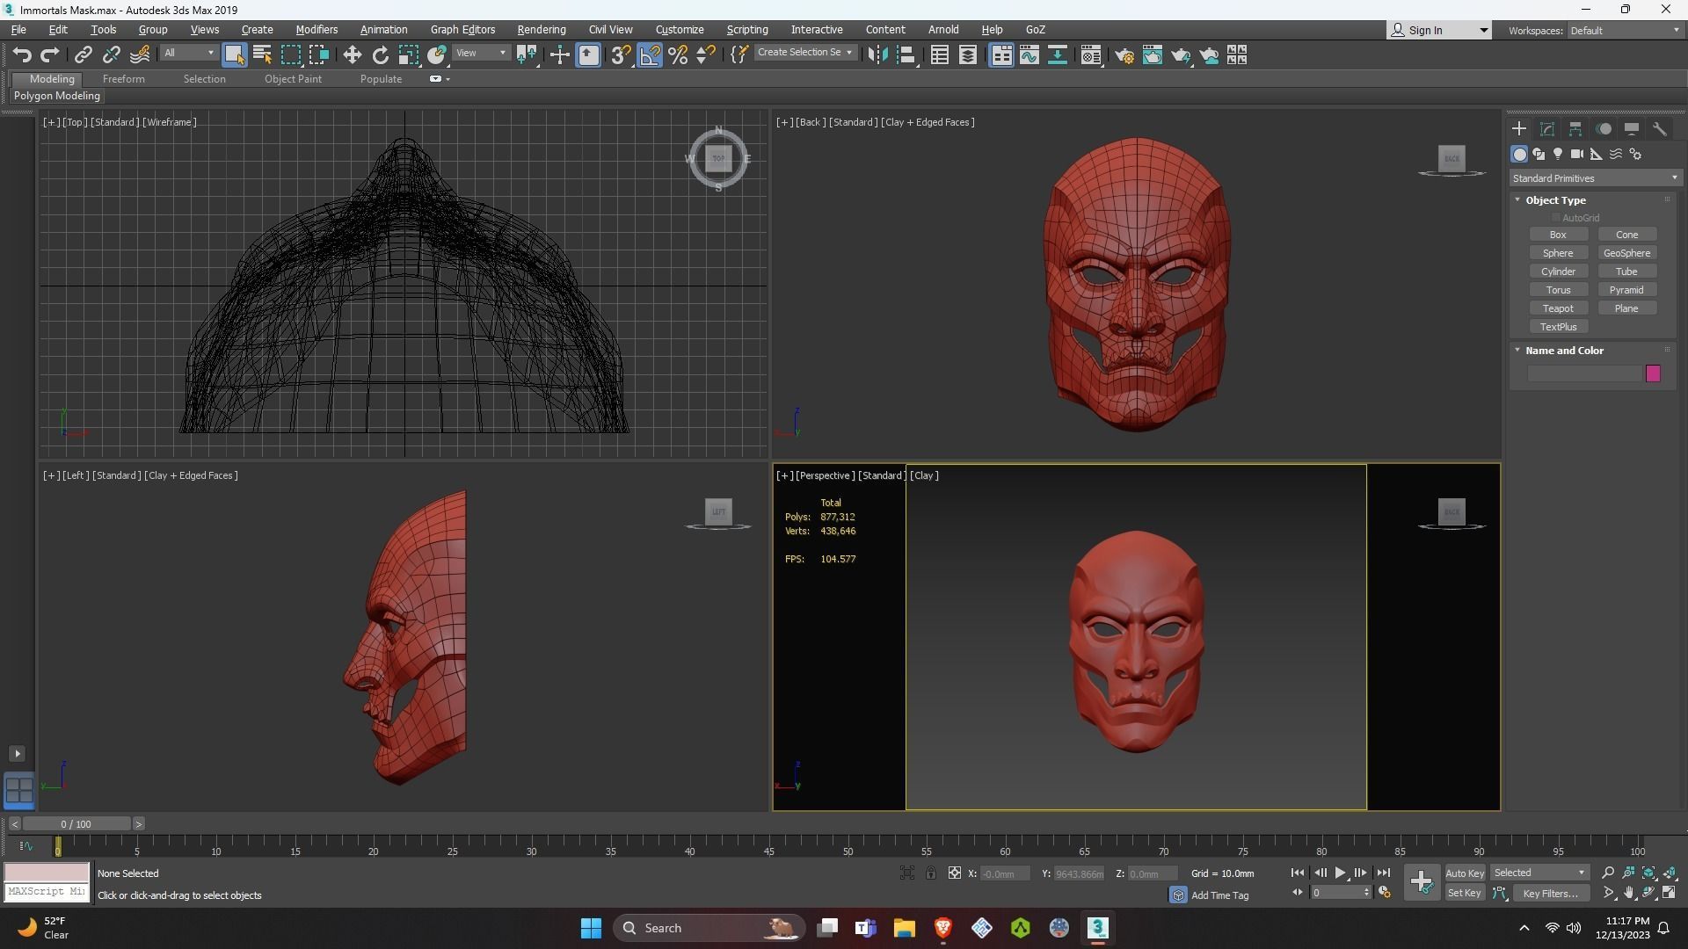Image resolution: width=1688 pixels, height=949 pixels.
Task: Open the Workspaces Default dropdown
Action: (1624, 31)
